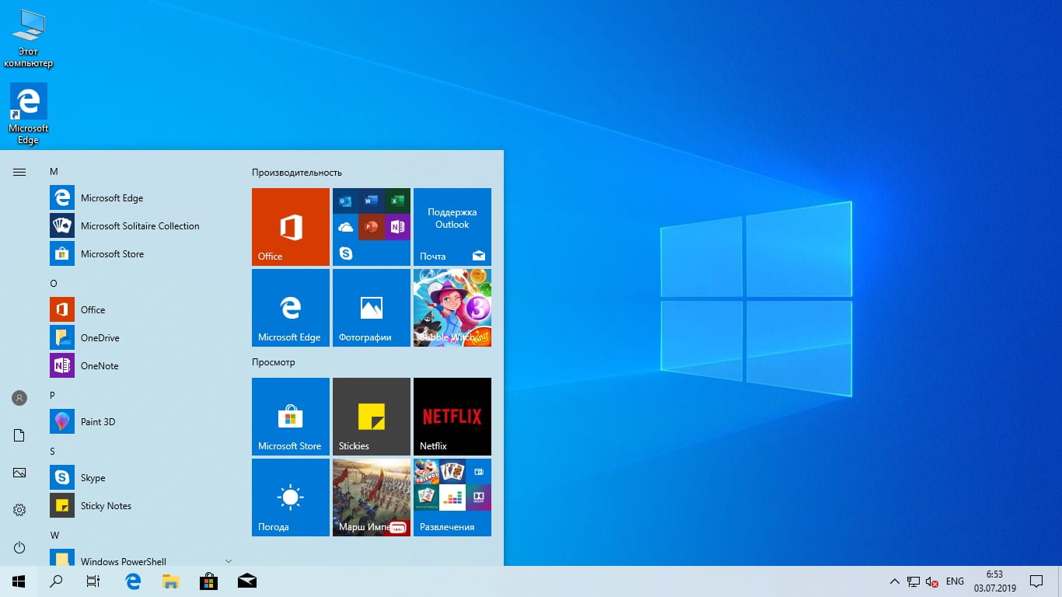Open the Развлечения tile folder
This screenshot has width=1062, height=597.
tap(452, 497)
